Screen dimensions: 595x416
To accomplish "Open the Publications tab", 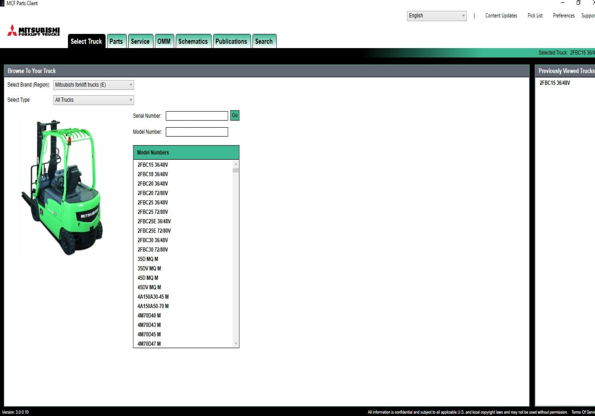I will (231, 41).
